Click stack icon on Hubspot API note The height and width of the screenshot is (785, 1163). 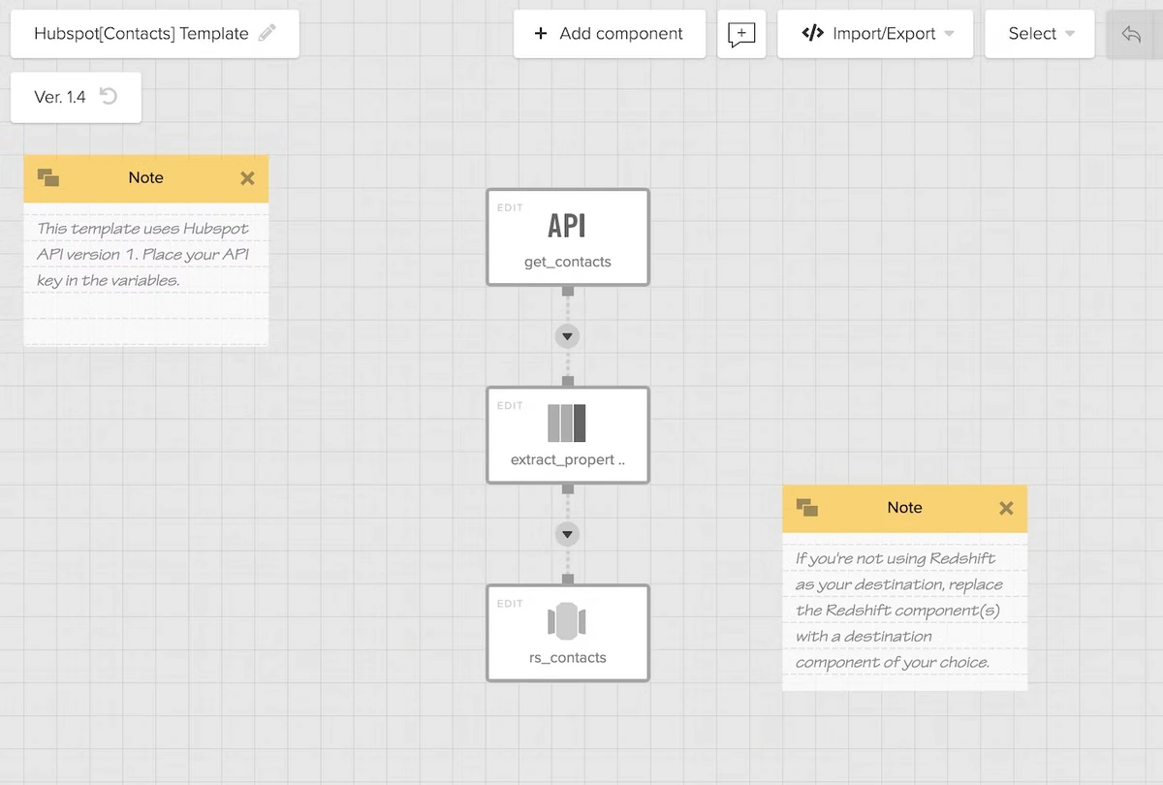pos(48,177)
